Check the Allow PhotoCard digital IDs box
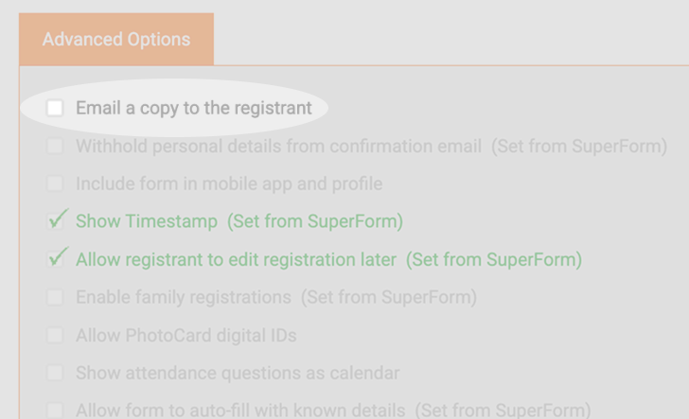Image resolution: width=689 pixels, height=419 pixels. coord(55,336)
